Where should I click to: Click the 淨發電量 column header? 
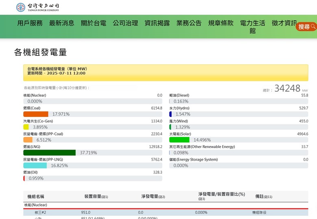(153, 196)
